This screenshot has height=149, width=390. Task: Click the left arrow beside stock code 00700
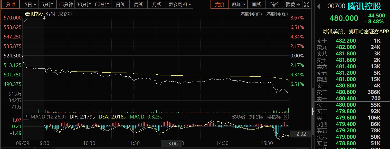click(319, 6)
